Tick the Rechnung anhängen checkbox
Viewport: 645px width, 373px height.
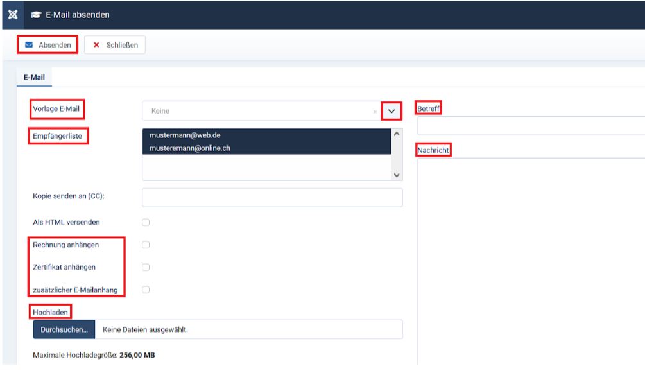coord(146,245)
